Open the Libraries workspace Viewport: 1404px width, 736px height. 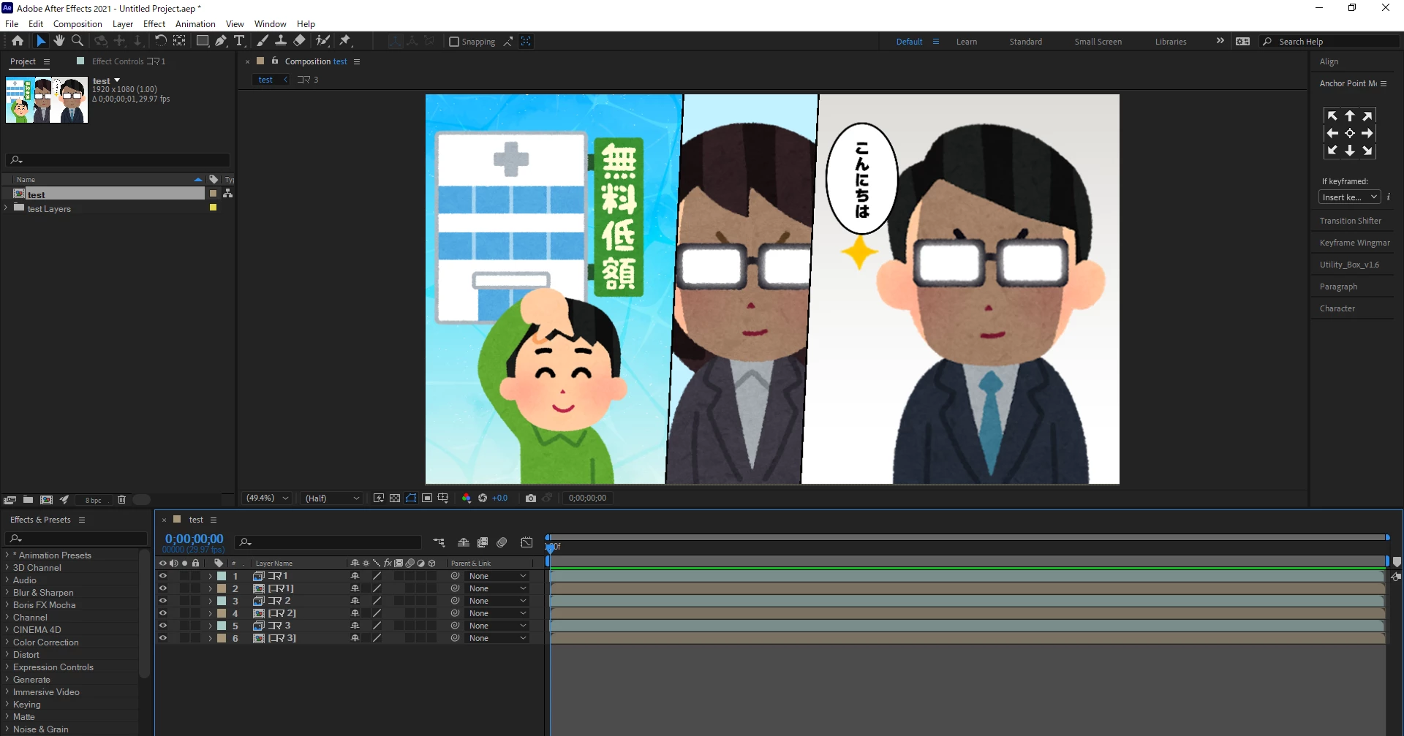click(x=1171, y=42)
